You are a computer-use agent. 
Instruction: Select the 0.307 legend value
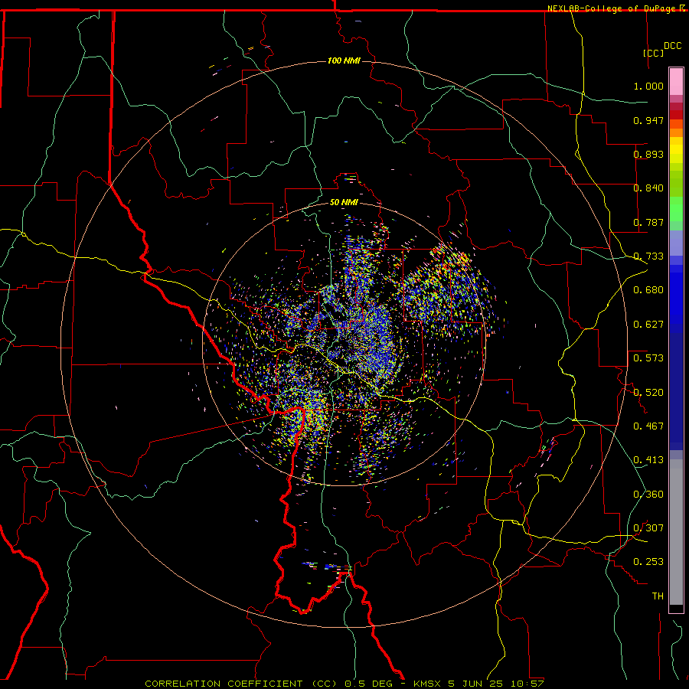pyautogui.click(x=648, y=528)
